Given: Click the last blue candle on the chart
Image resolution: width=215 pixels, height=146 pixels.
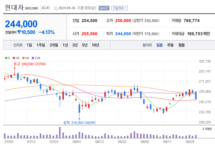Looking at the screenshot, I should 196,95.
